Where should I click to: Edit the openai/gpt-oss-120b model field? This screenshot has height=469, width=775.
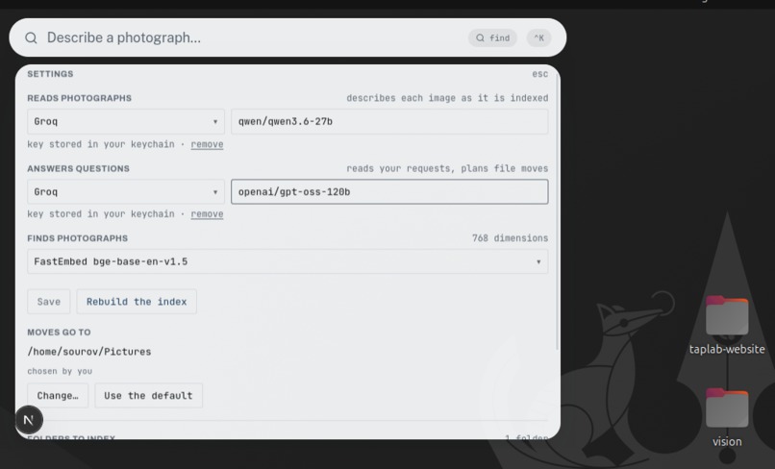coord(389,192)
